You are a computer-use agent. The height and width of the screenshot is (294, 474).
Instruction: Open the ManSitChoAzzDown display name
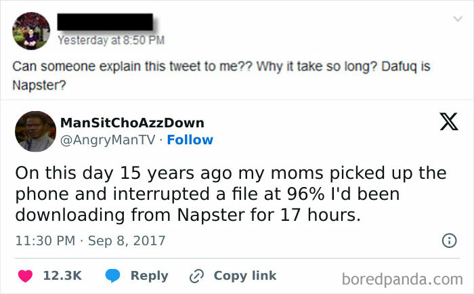pyautogui.click(x=132, y=123)
